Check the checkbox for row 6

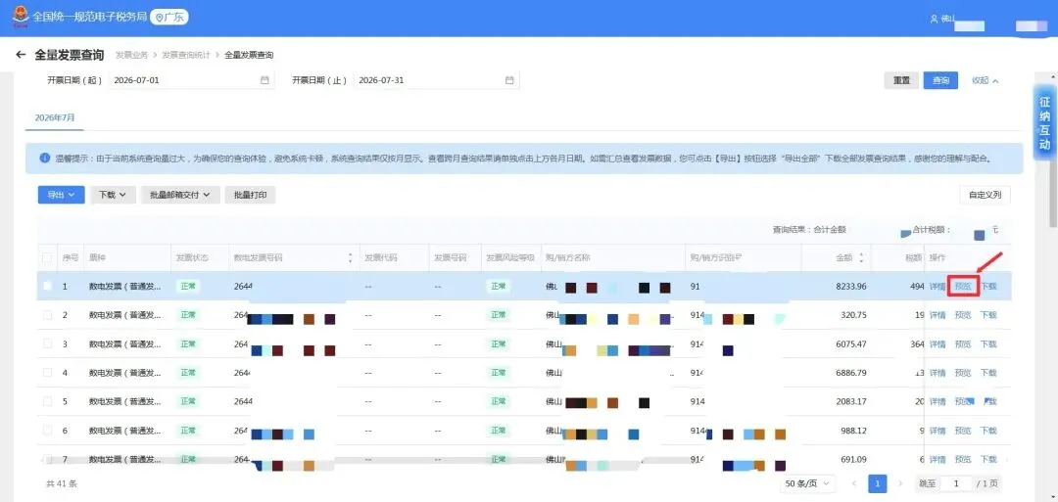(x=47, y=431)
